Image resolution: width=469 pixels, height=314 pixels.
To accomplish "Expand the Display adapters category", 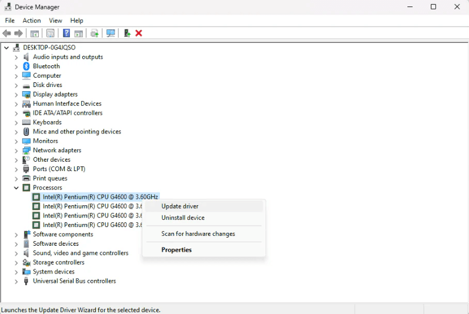I will (x=16, y=95).
